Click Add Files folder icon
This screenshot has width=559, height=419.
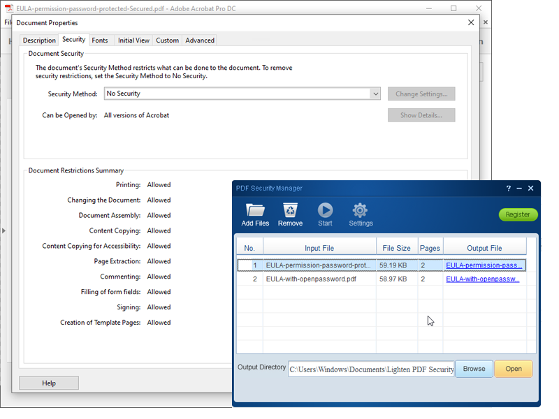pos(255,209)
